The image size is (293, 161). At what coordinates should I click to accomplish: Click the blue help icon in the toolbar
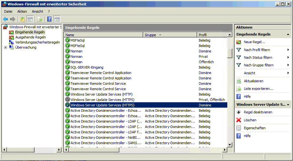click(49, 19)
